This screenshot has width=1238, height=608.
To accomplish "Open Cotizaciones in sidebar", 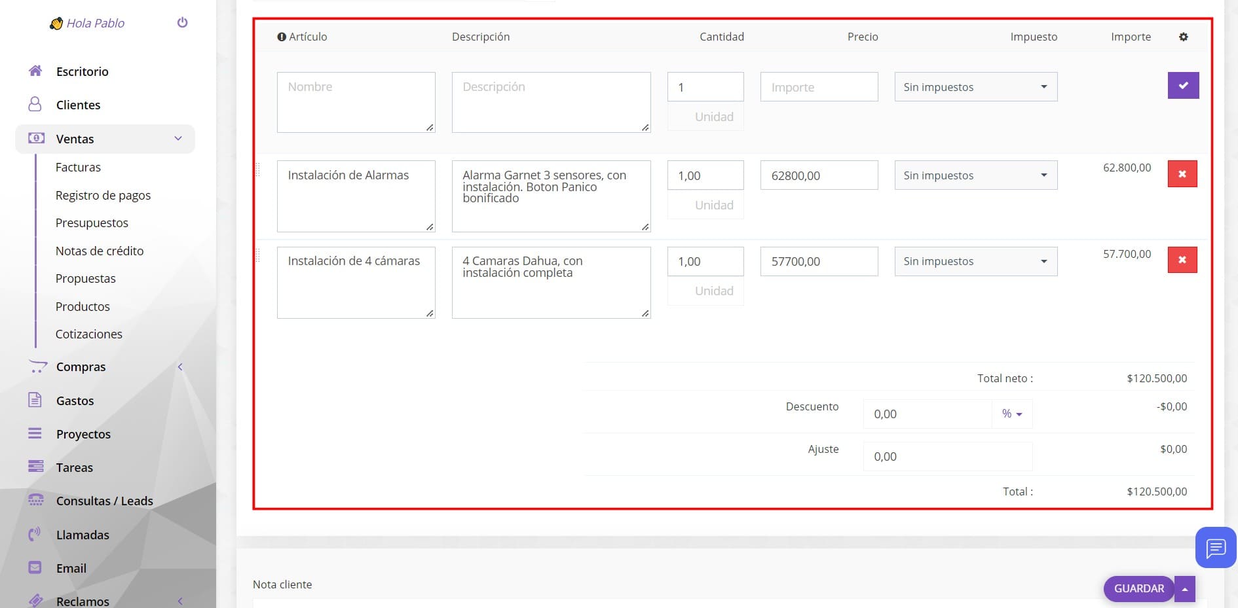I will (88, 334).
